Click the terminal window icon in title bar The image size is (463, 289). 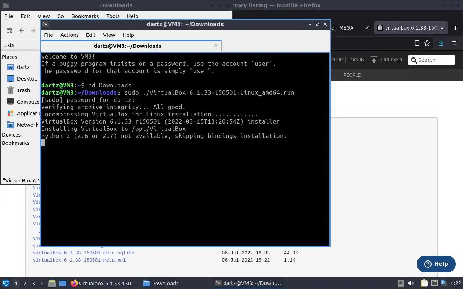click(x=46, y=24)
